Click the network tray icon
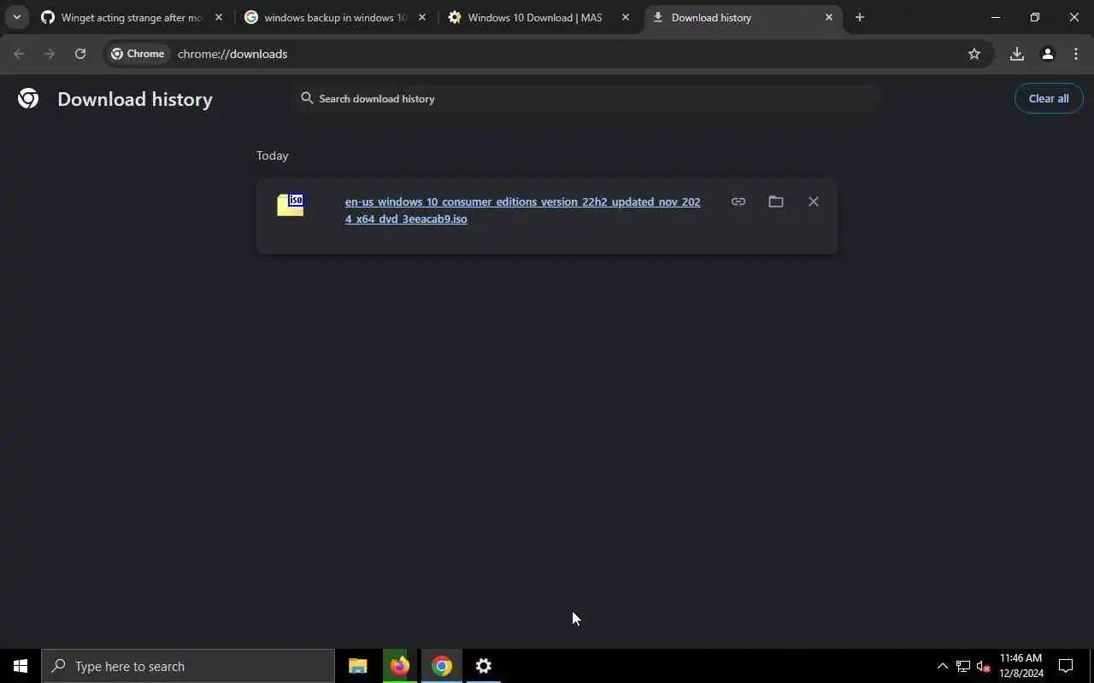The width and height of the screenshot is (1094, 683). point(963,666)
